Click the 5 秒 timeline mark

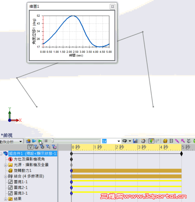tap(186, 147)
